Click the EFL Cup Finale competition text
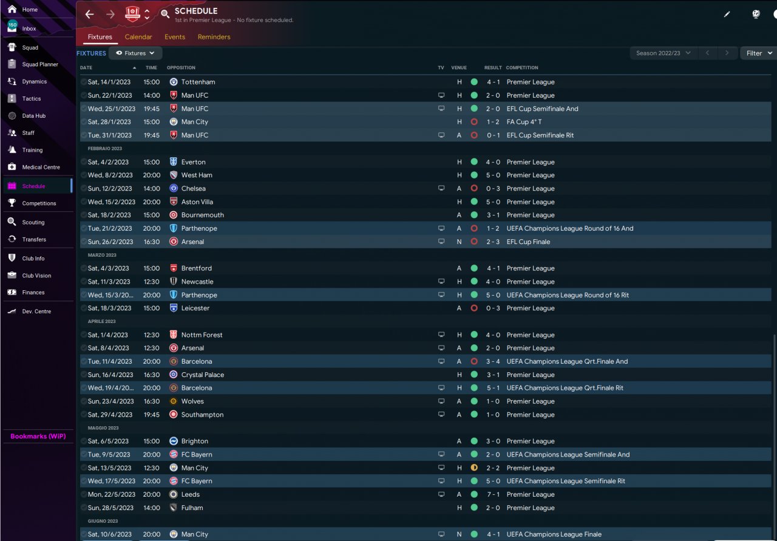The width and height of the screenshot is (777, 541). pos(529,242)
